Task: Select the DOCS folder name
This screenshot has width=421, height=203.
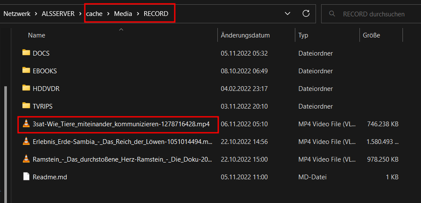Action: click(x=41, y=53)
